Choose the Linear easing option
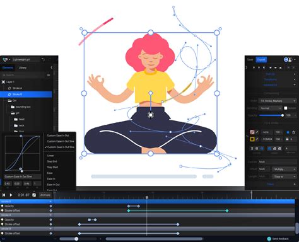Image resolution: width=299 pixels, height=242 pixels. pyautogui.click(x=50, y=156)
